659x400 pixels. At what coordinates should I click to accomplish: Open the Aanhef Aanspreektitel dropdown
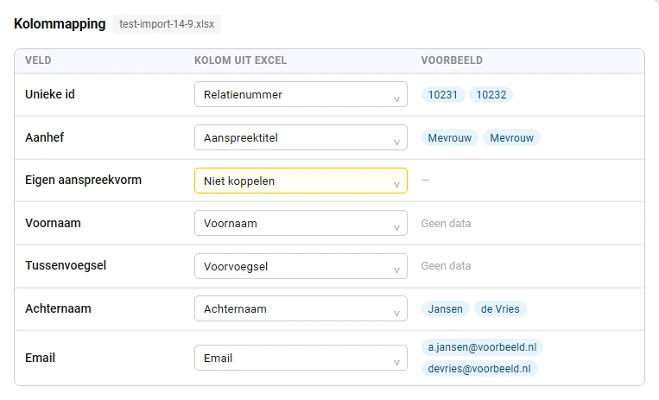pos(301,137)
